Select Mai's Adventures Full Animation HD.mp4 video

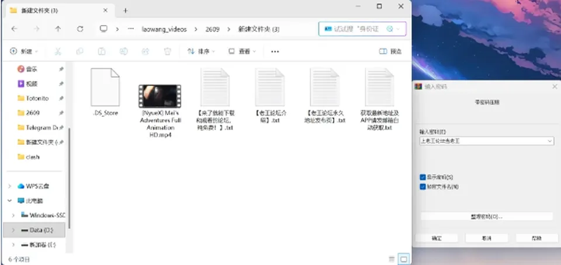(x=160, y=111)
